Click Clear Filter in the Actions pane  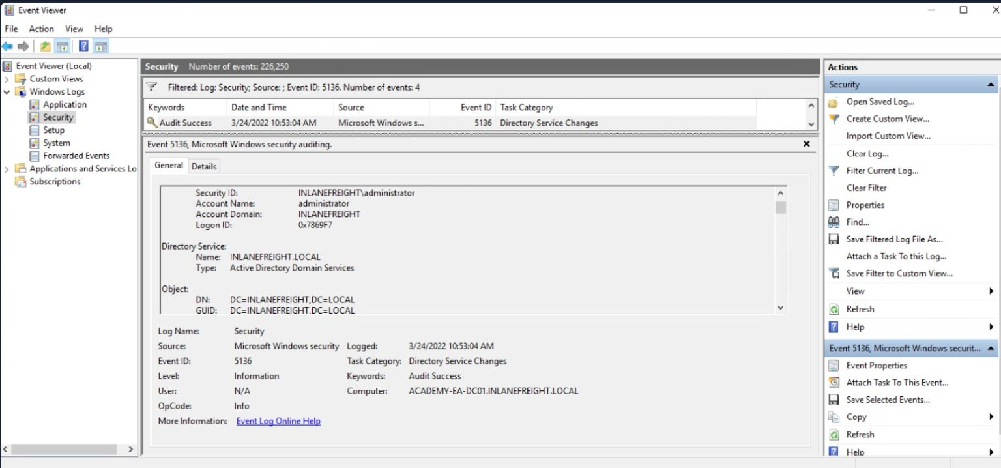(x=866, y=188)
